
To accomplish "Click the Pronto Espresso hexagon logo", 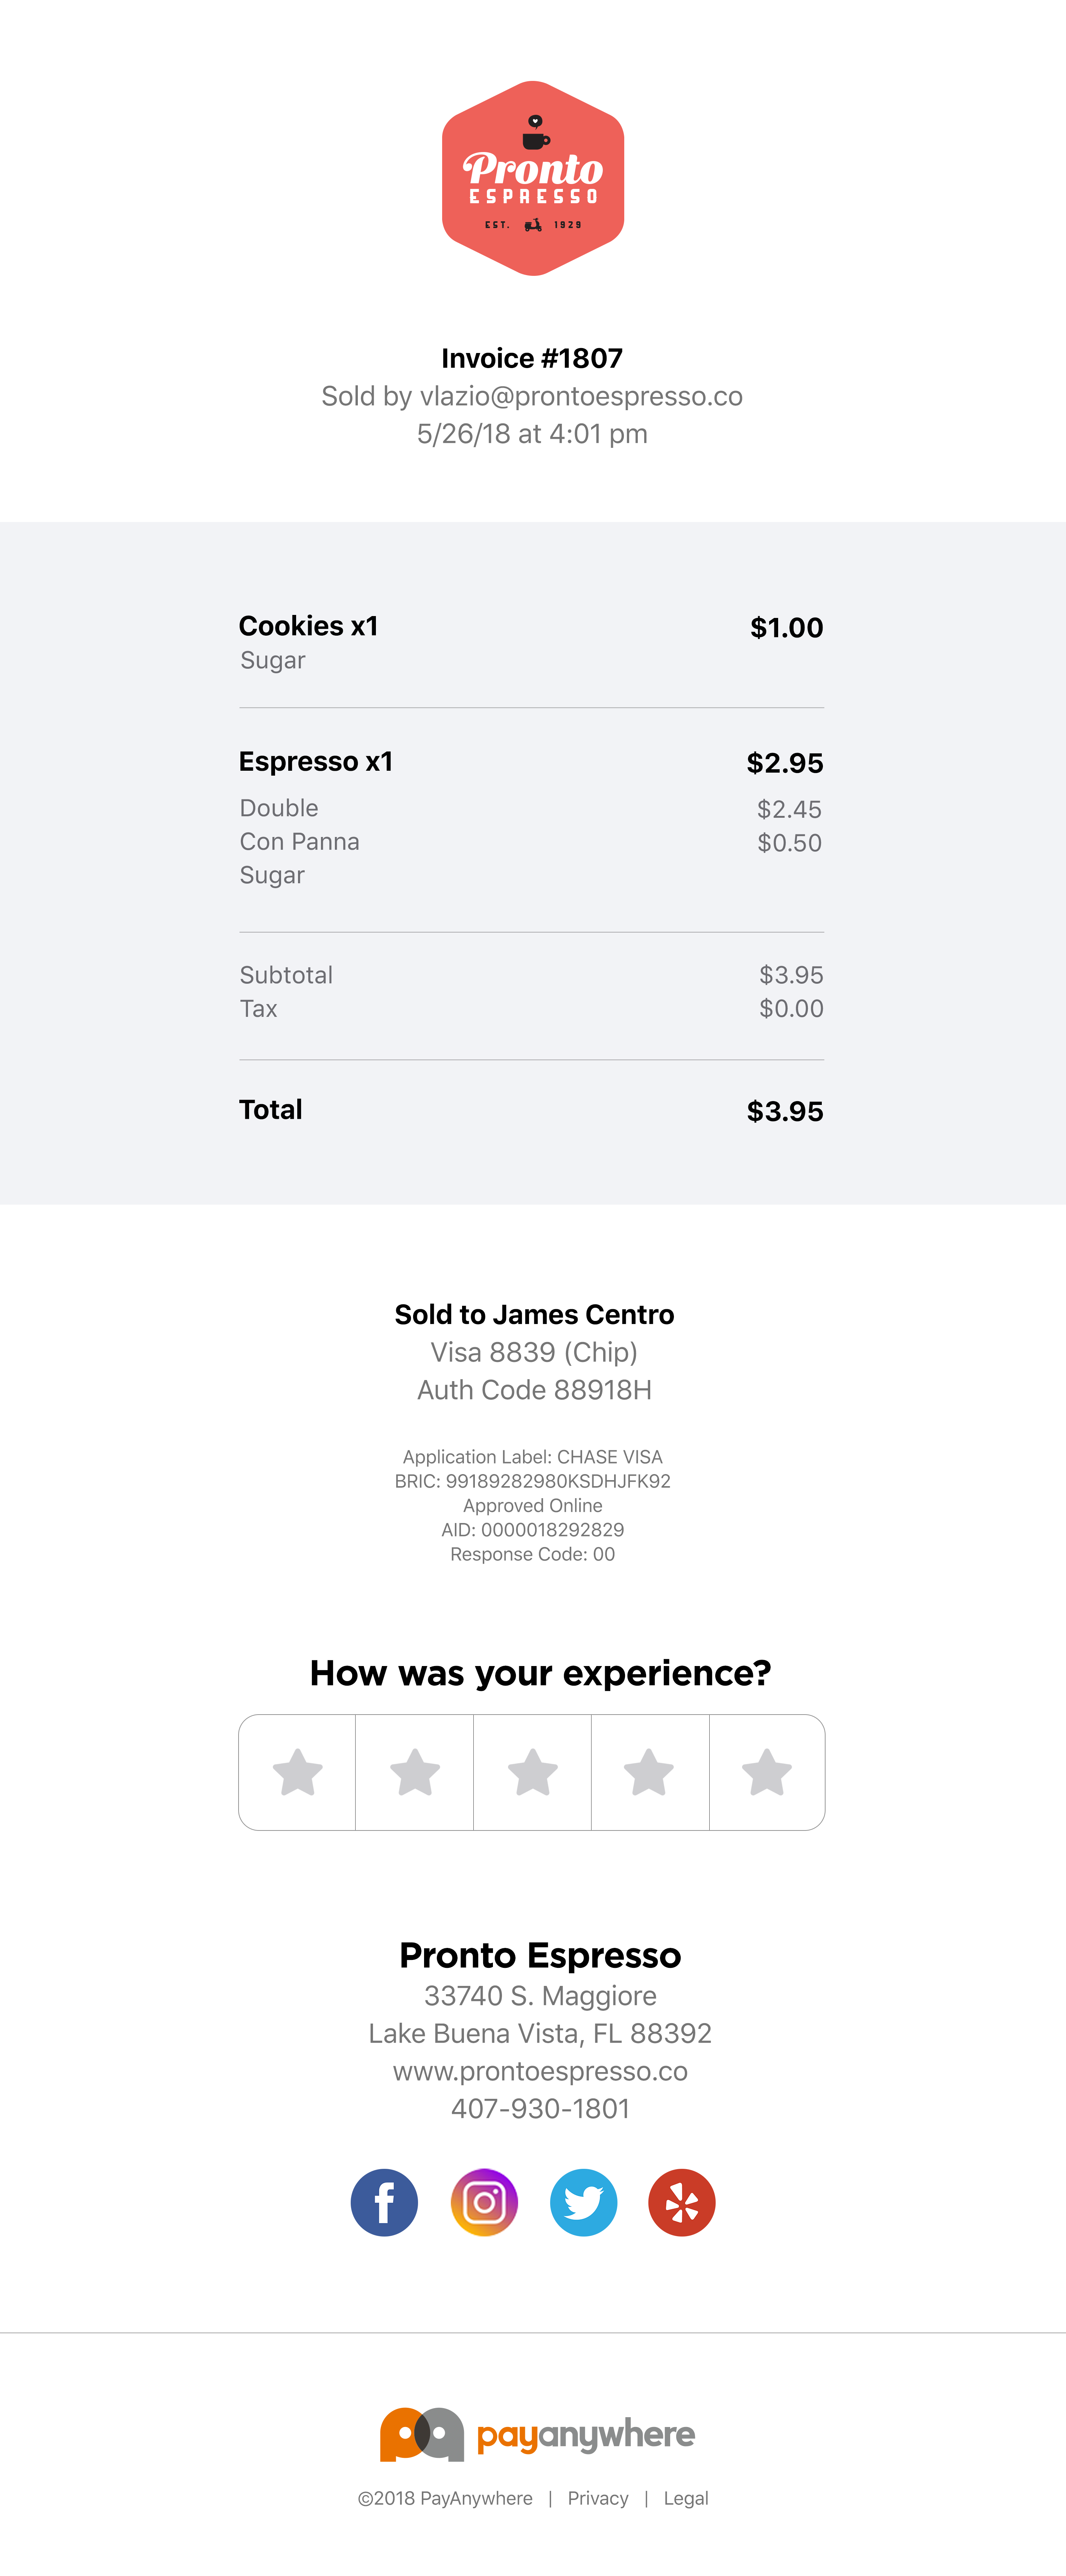I will [x=533, y=178].
